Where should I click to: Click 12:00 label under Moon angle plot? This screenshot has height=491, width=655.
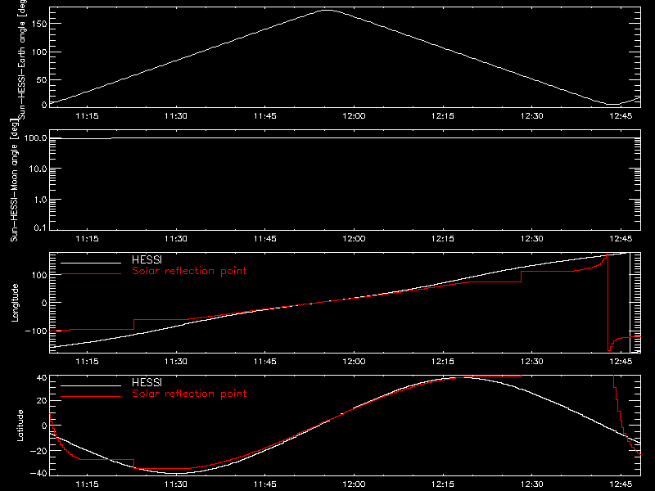point(354,239)
